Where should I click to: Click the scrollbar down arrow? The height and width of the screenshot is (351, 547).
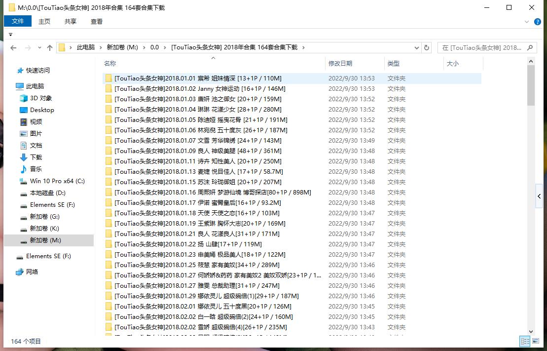point(531,331)
